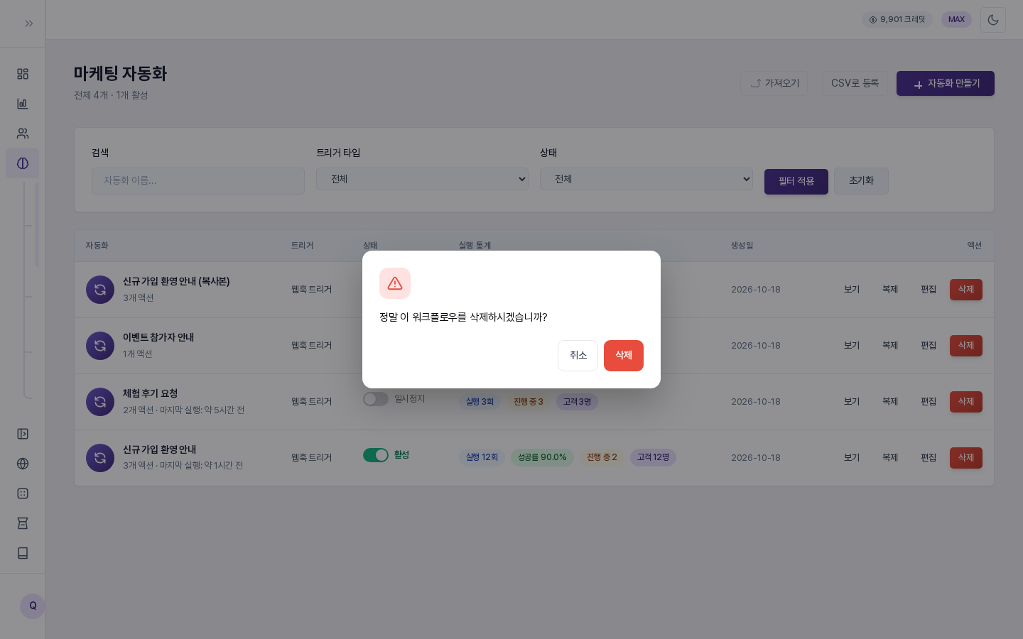Click the 진행 중 2 badge
The image size is (1023, 639).
click(x=602, y=457)
